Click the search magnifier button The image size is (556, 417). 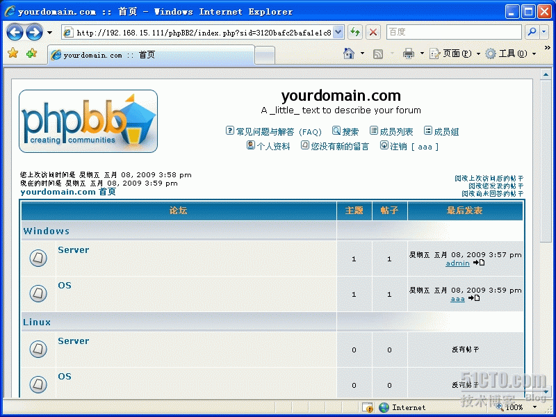532,32
